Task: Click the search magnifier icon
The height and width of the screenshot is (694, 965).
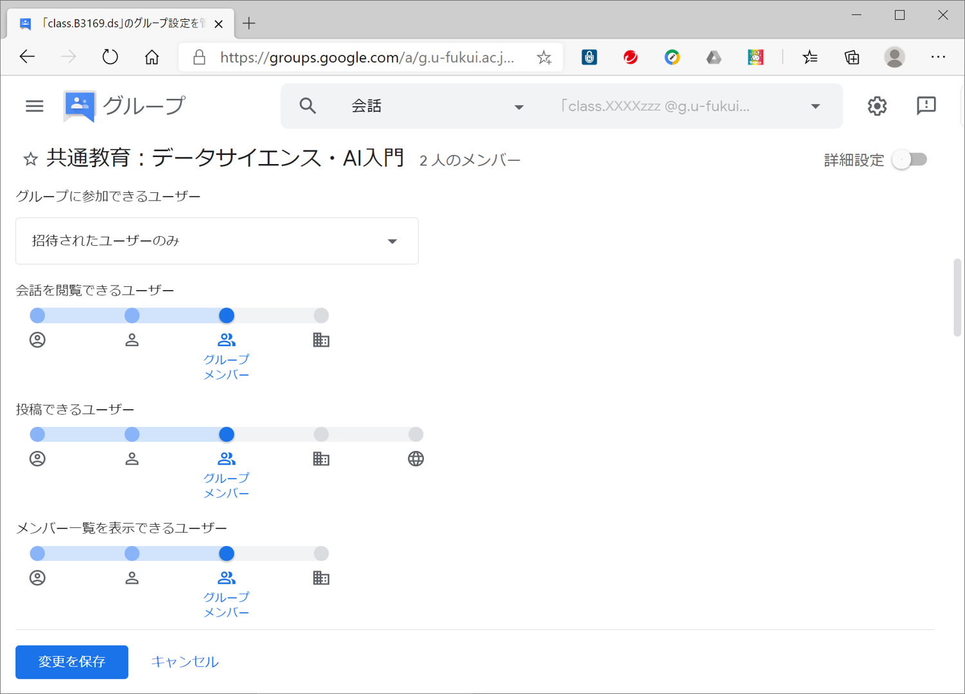Action: point(308,106)
